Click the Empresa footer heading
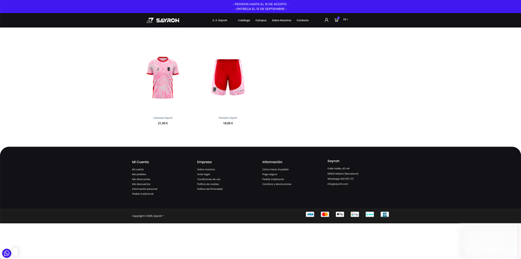This screenshot has width=521, height=259. pyautogui.click(x=204, y=162)
